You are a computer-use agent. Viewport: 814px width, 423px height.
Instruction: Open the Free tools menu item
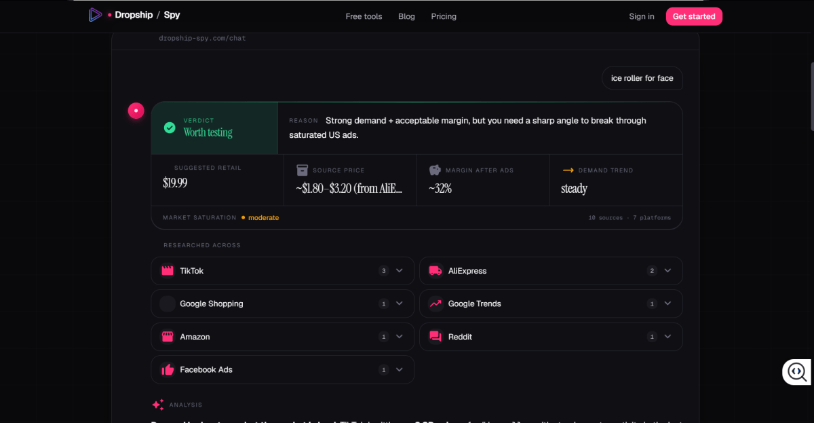[x=364, y=16]
